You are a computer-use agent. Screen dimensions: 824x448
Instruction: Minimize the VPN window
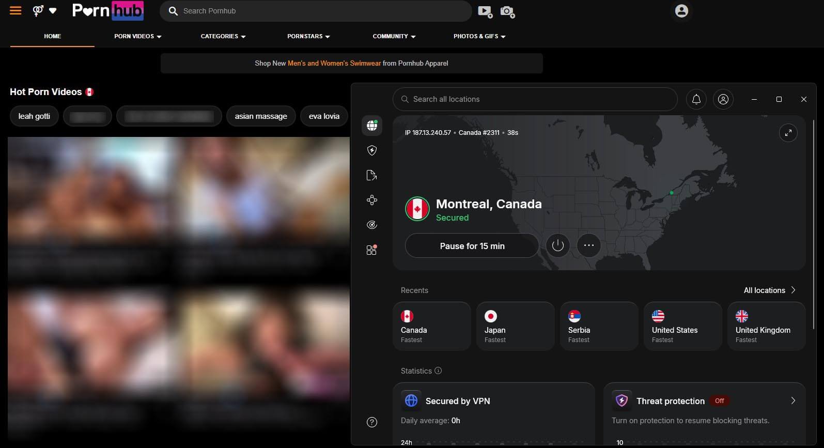point(754,99)
